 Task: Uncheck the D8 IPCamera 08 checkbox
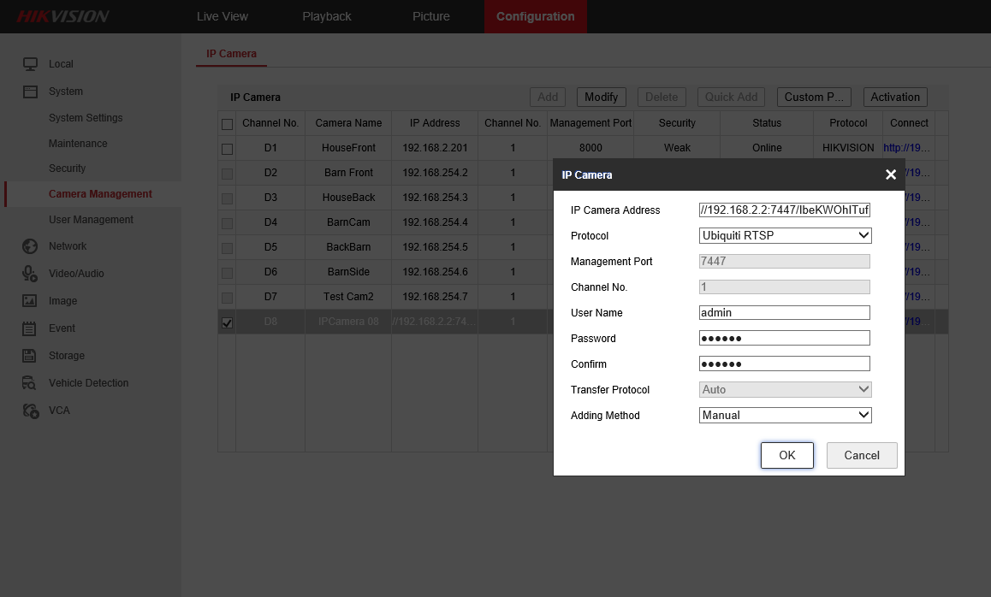(x=227, y=322)
